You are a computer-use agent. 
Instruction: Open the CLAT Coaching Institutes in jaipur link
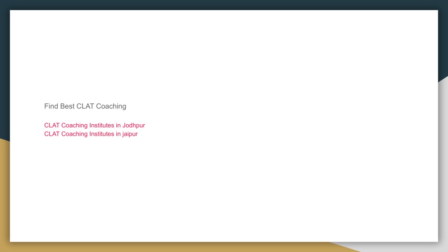click(x=91, y=134)
